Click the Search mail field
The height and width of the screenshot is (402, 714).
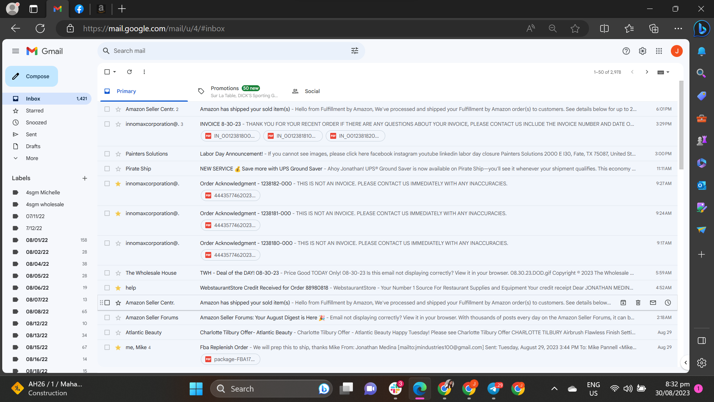231,51
